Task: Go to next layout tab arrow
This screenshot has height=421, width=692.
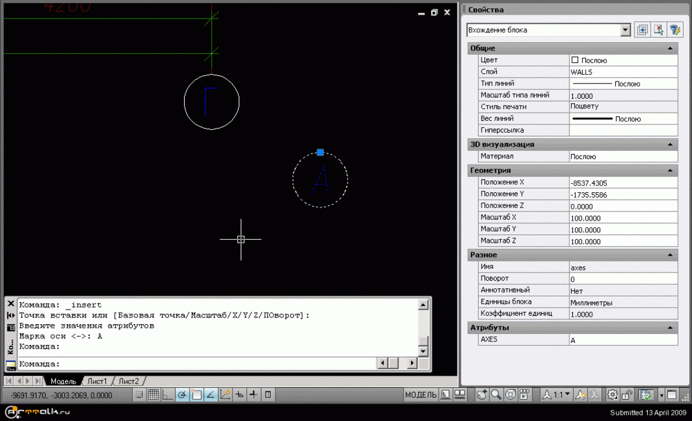Action: pyautogui.click(x=28, y=381)
